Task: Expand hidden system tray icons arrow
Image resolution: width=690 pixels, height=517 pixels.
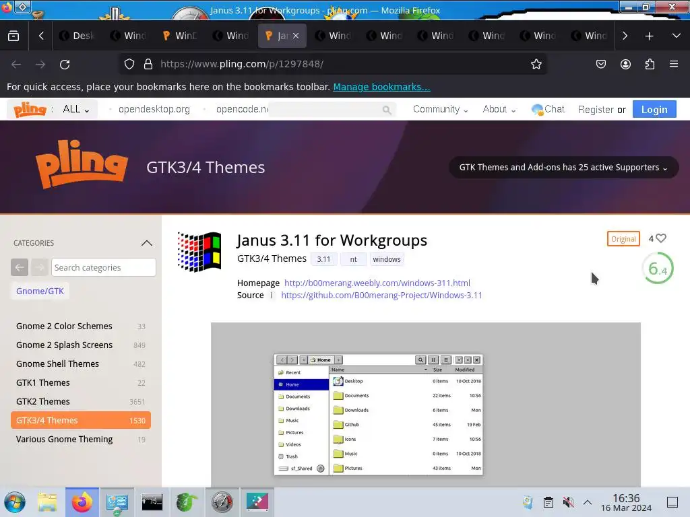Action: tap(588, 502)
